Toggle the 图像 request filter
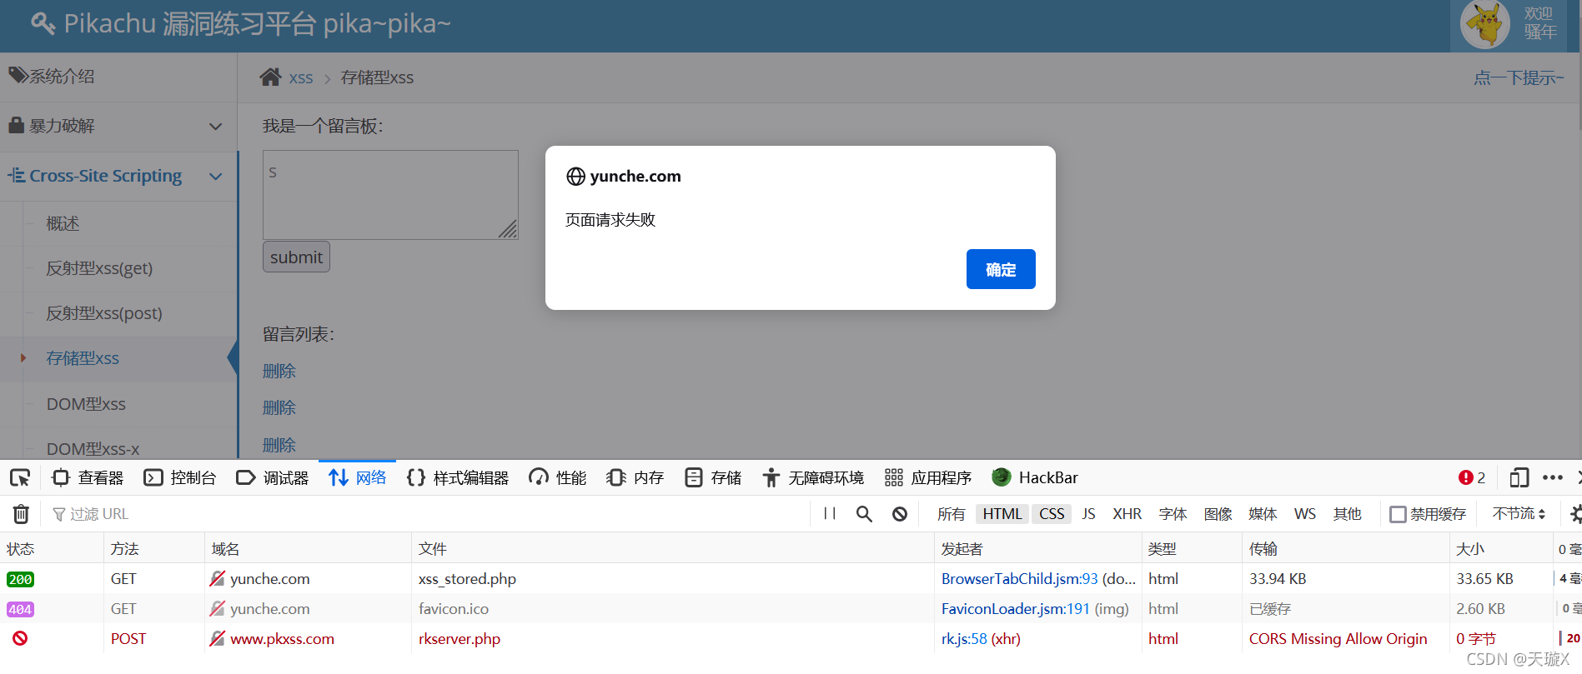This screenshot has height=674, width=1582. point(1218,514)
